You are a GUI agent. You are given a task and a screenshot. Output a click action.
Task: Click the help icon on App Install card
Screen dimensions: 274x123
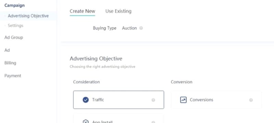pyautogui.click(x=153, y=122)
